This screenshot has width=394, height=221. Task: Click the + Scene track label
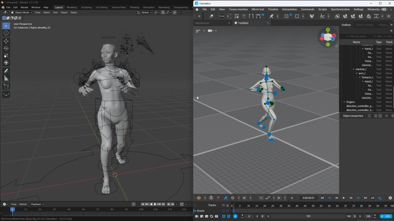coord(200,211)
